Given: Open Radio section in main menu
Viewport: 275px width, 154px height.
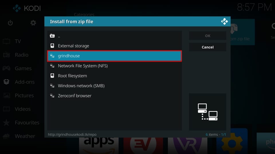Looking at the screenshot, I should pos(21,55).
